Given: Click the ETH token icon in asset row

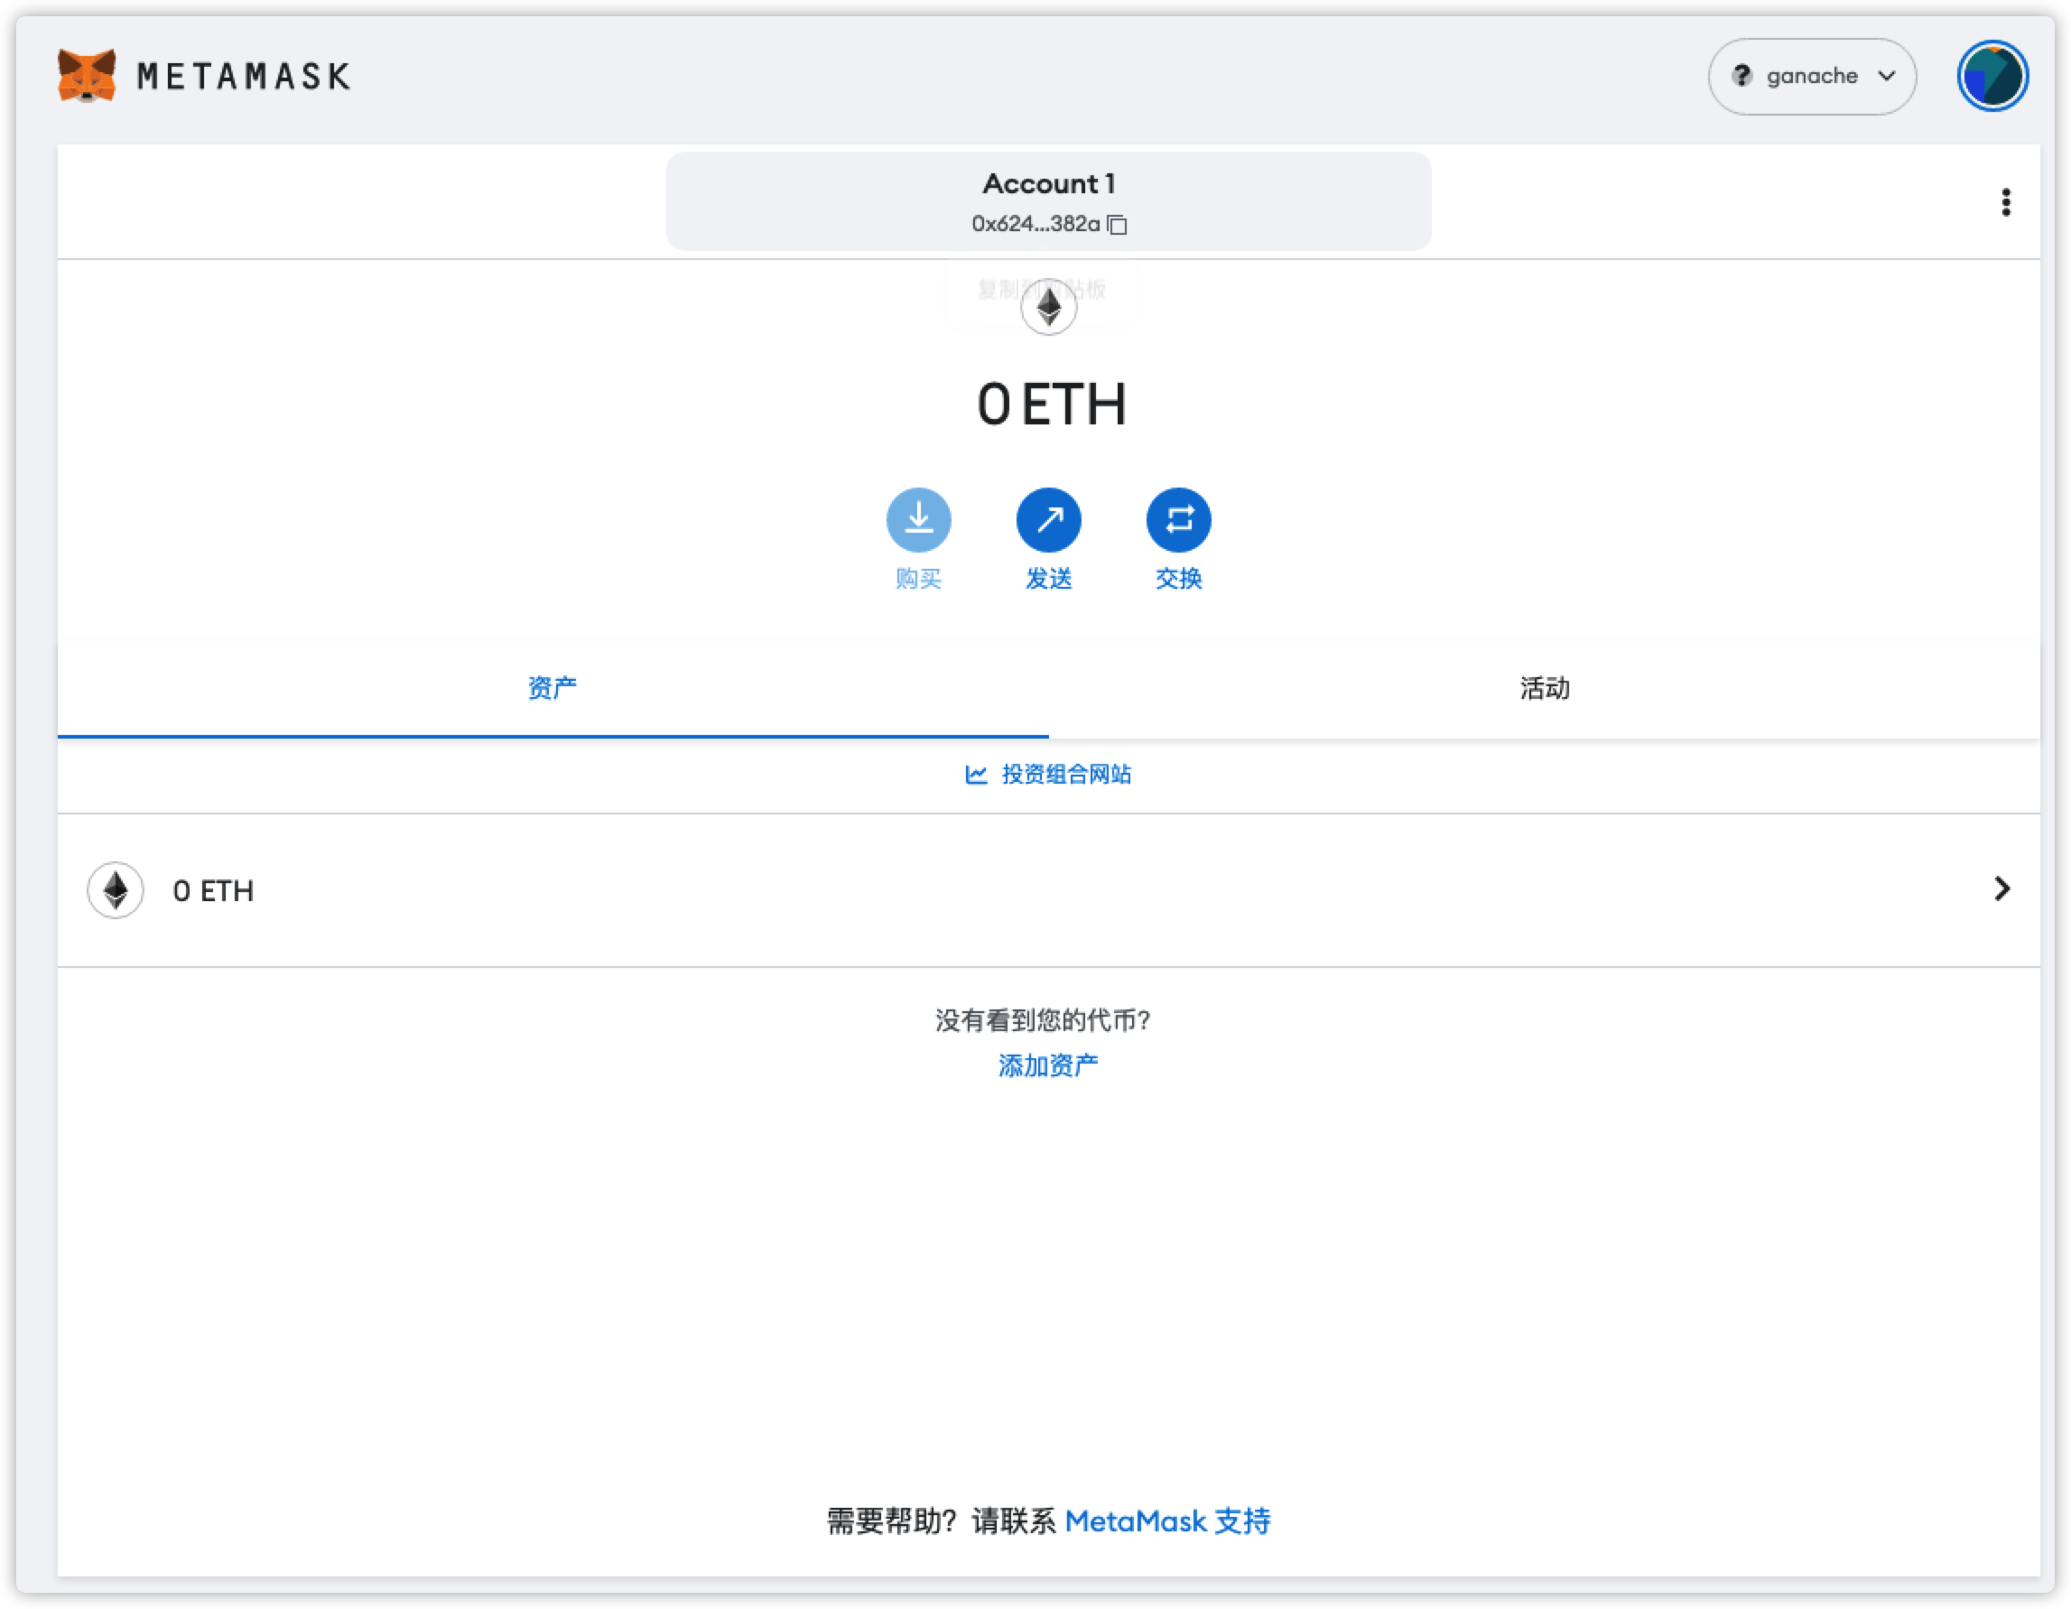Looking at the screenshot, I should pos(116,890).
